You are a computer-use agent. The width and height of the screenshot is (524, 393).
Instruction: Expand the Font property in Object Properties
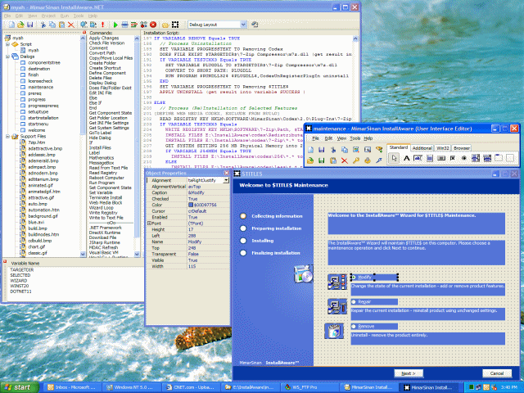(149, 224)
